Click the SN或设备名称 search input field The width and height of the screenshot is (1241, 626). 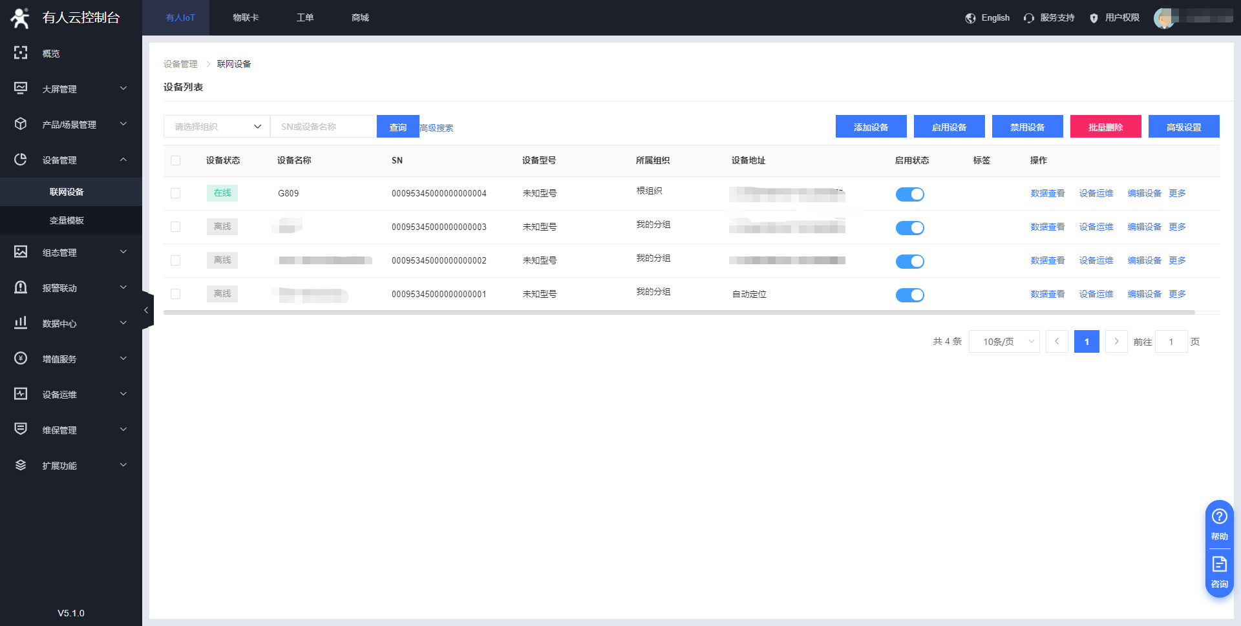(x=323, y=127)
